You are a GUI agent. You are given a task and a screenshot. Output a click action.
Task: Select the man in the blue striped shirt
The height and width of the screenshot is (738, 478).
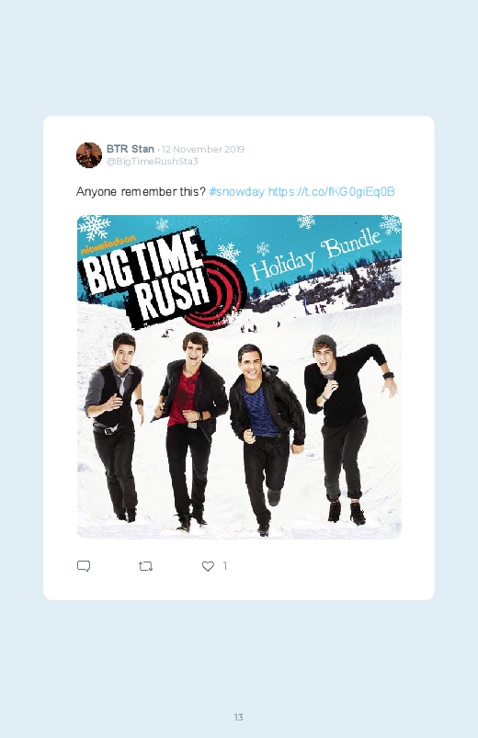tap(265, 439)
